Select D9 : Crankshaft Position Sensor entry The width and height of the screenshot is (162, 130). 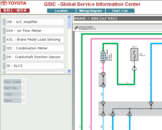[34, 57]
